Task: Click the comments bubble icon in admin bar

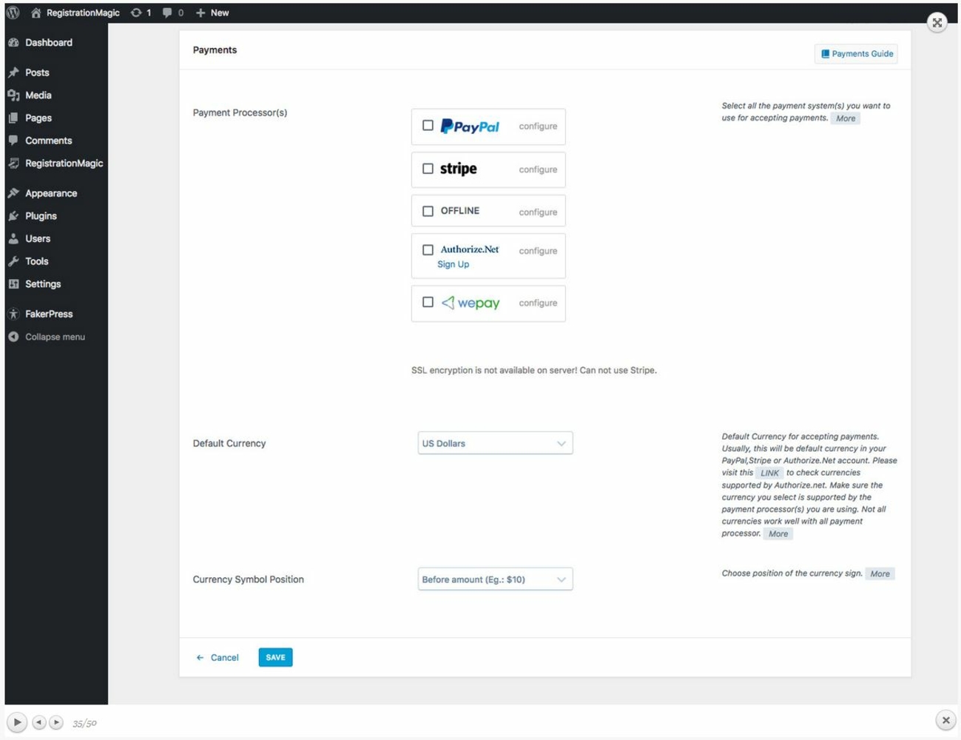Action: tap(168, 13)
